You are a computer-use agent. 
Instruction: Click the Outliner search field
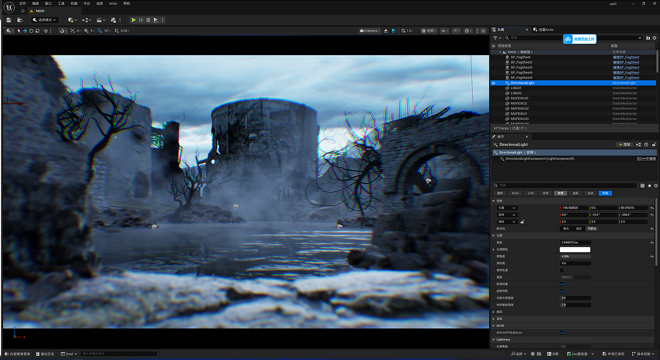coord(574,38)
